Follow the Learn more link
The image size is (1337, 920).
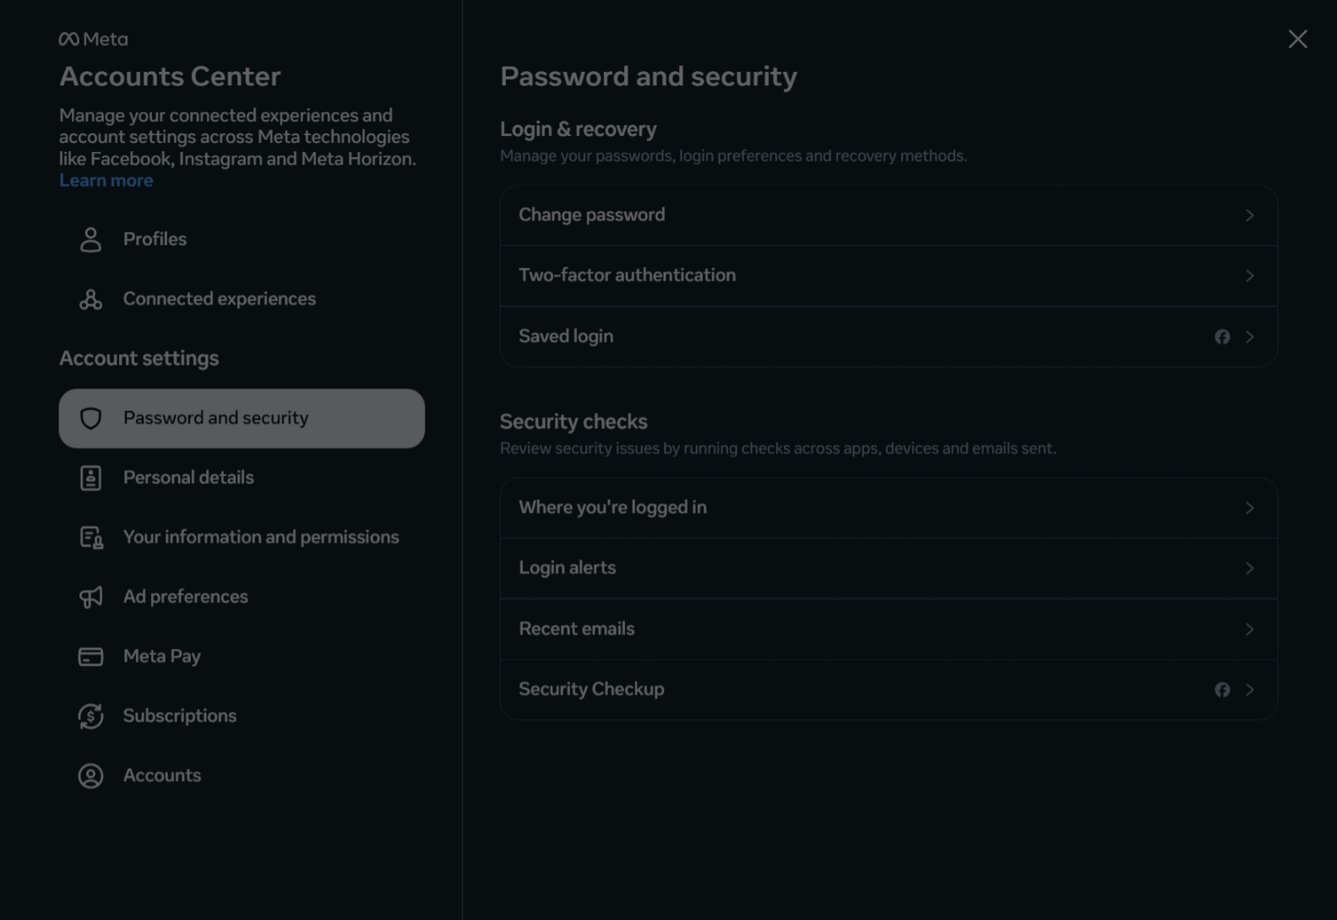106,181
